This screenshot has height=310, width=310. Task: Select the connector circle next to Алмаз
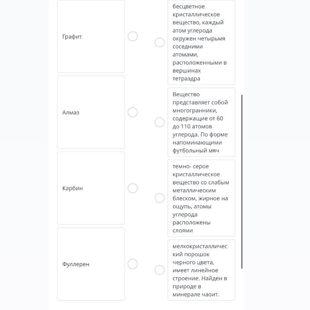tap(133, 112)
